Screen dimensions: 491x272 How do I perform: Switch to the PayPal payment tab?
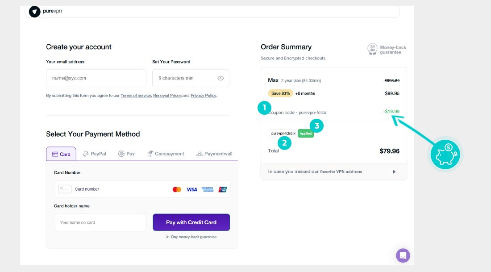click(95, 154)
